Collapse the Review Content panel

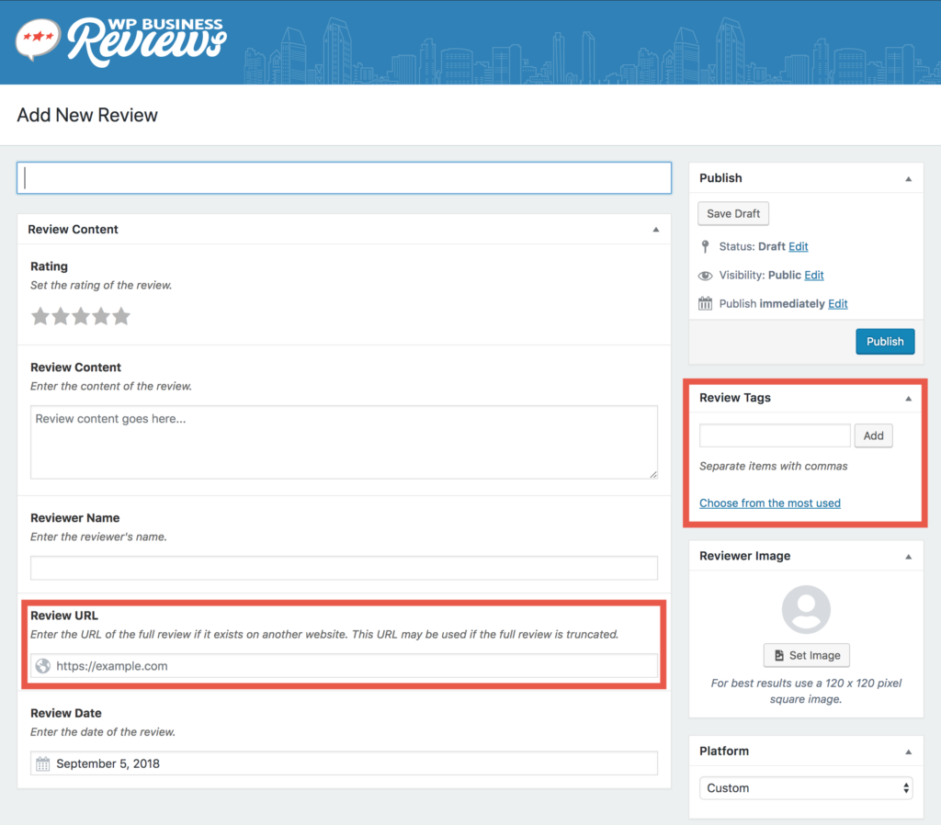coord(656,230)
